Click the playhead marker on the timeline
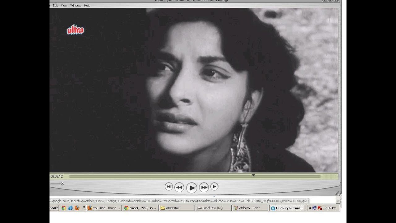This screenshot has height=223, width=396. click(253, 176)
